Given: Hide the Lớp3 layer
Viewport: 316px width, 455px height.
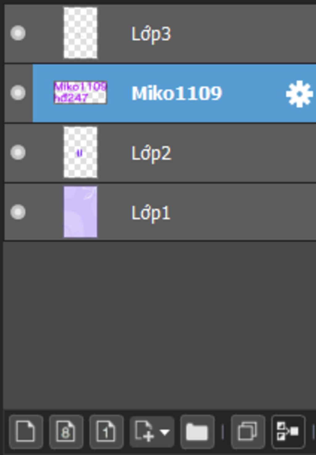Looking at the screenshot, I should point(18,33).
